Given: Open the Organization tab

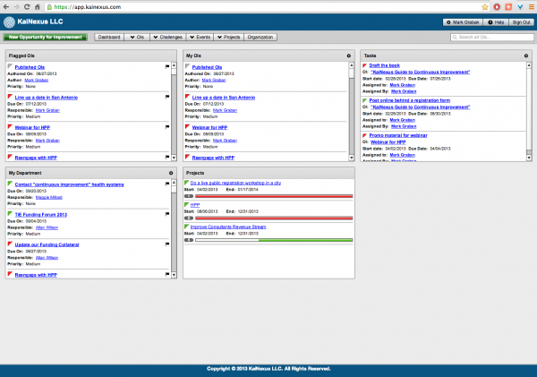Looking at the screenshot, I should [x=260, y=37].
